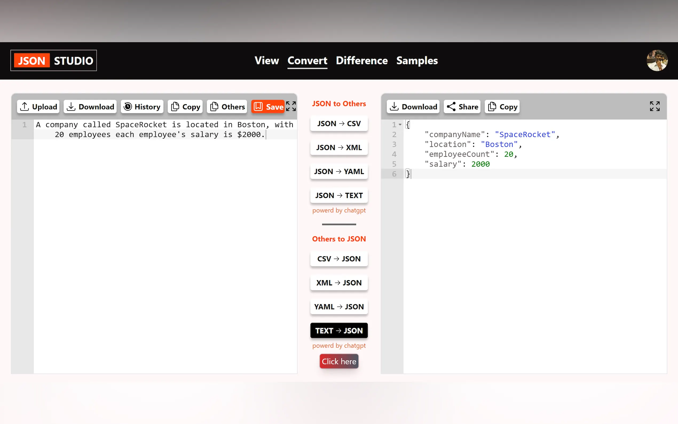Save the input using the Save button
The image size is (678, 424).
click(x=268, y=107)
